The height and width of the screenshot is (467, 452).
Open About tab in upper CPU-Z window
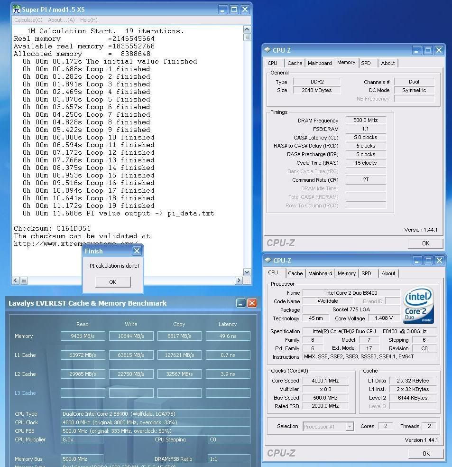point(388,63)
